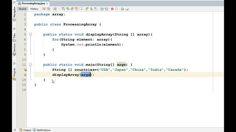Screen dimensions: 236x132
Task: Collapse the displayArray method fold
Action: tap(31, 34)
